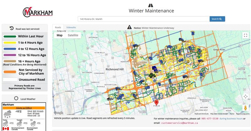This screenshot has width=251, height=131.
Task: Call the 905-477-5530 phone link
Action: point(210,119)
